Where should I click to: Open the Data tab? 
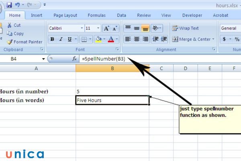(121, 15)
